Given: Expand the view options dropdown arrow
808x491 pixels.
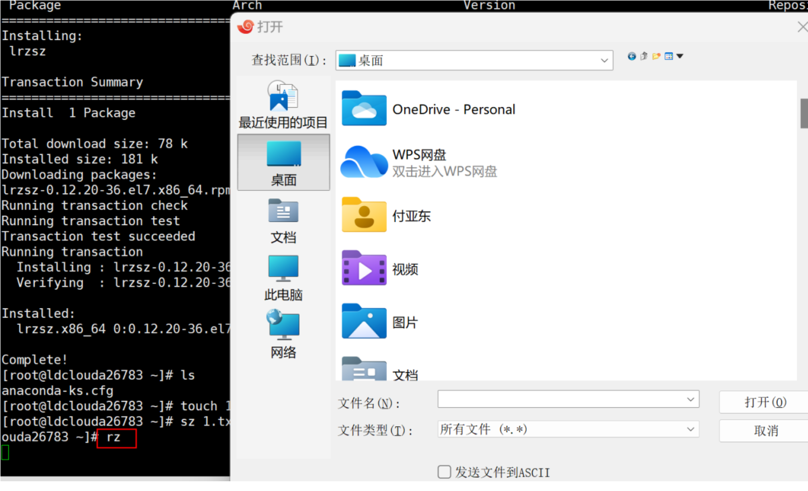Looking at the screenshot, I should pyautogui.click(x=680, y=57).
